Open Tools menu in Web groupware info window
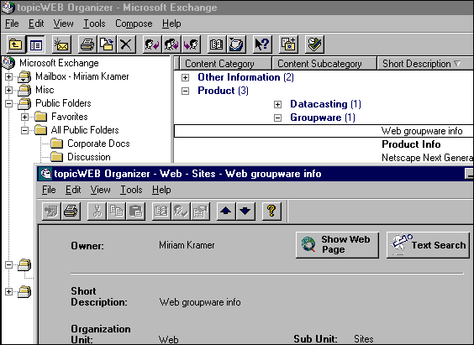The height and width of the screenshot is (345, 474). click(131, 190)
